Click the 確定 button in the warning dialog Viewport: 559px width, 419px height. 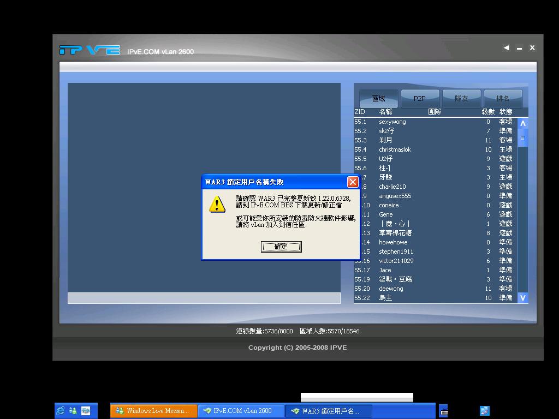[x=281, y=247]
